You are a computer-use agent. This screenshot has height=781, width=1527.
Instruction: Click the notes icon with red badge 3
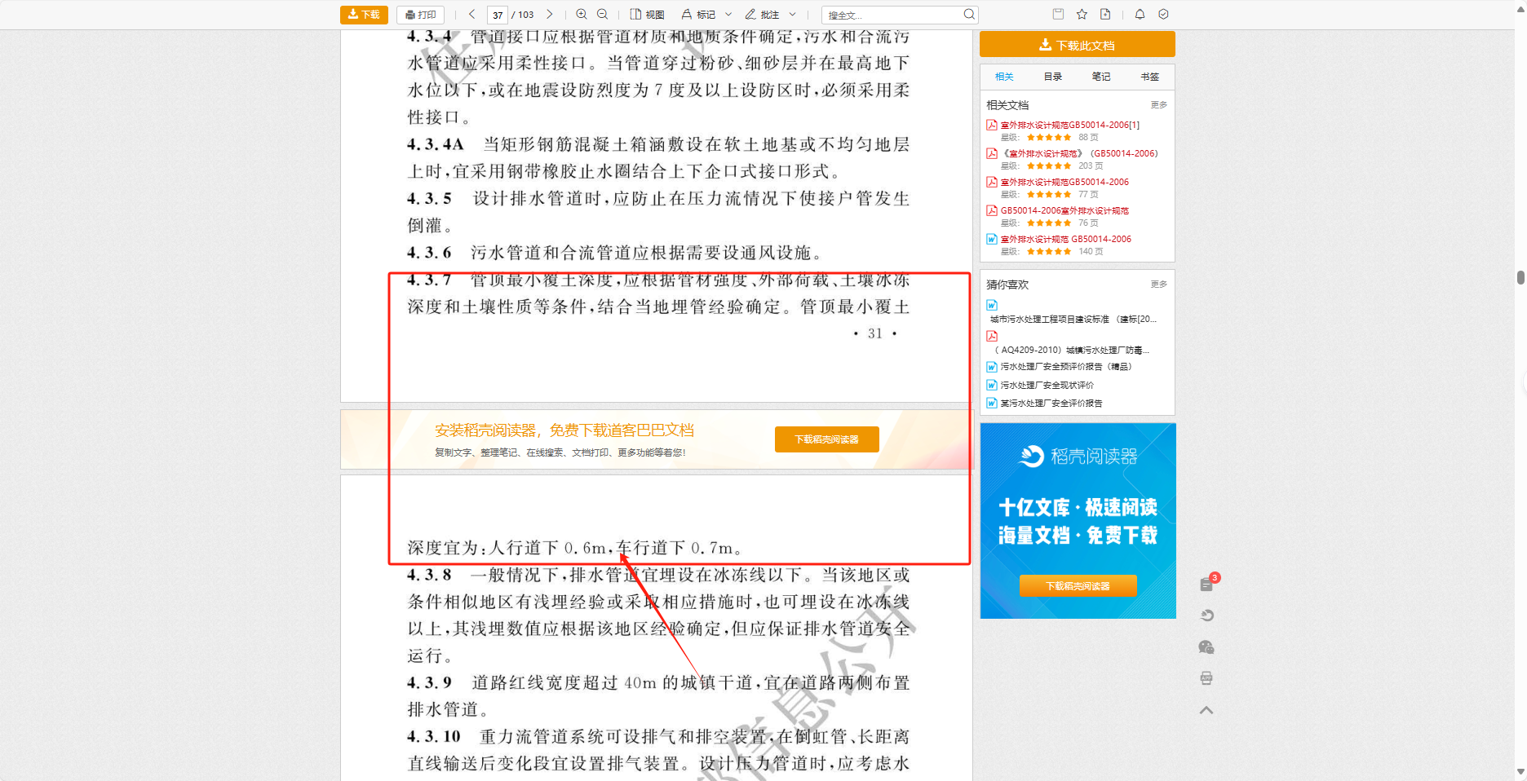point(1207,584)
